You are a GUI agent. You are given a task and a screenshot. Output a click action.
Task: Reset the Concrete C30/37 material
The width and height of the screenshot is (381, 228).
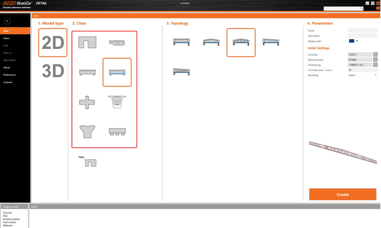[375, 54]
